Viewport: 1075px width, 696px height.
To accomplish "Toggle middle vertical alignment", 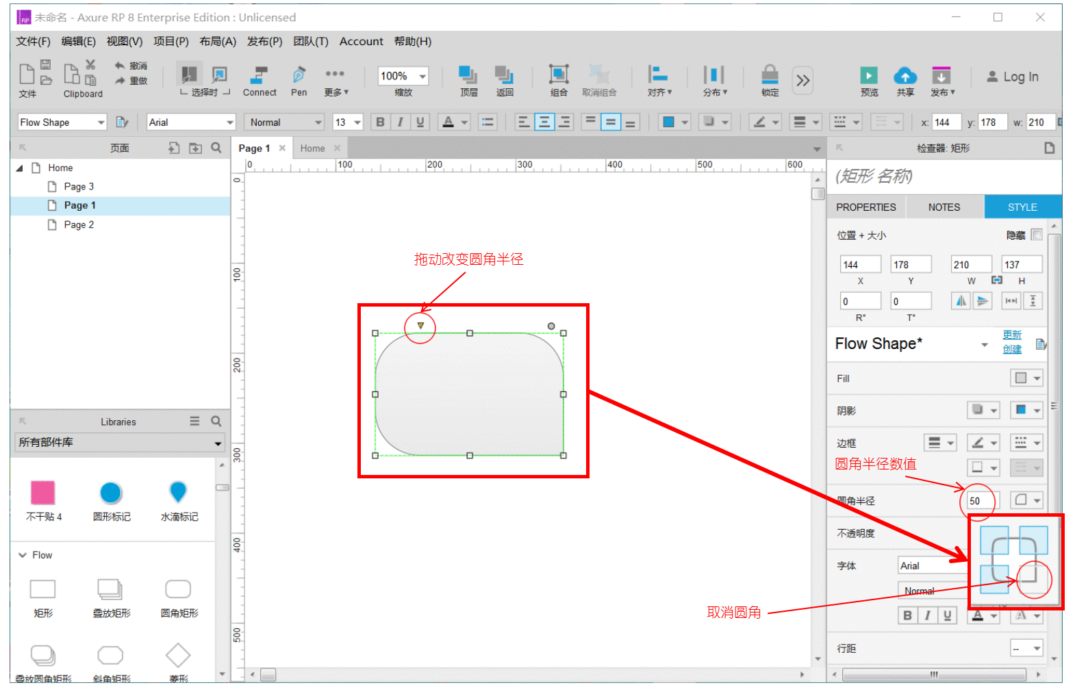I will click(610, 122).
